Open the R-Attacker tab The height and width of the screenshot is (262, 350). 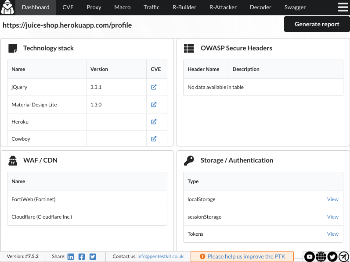tap(223, 7)
